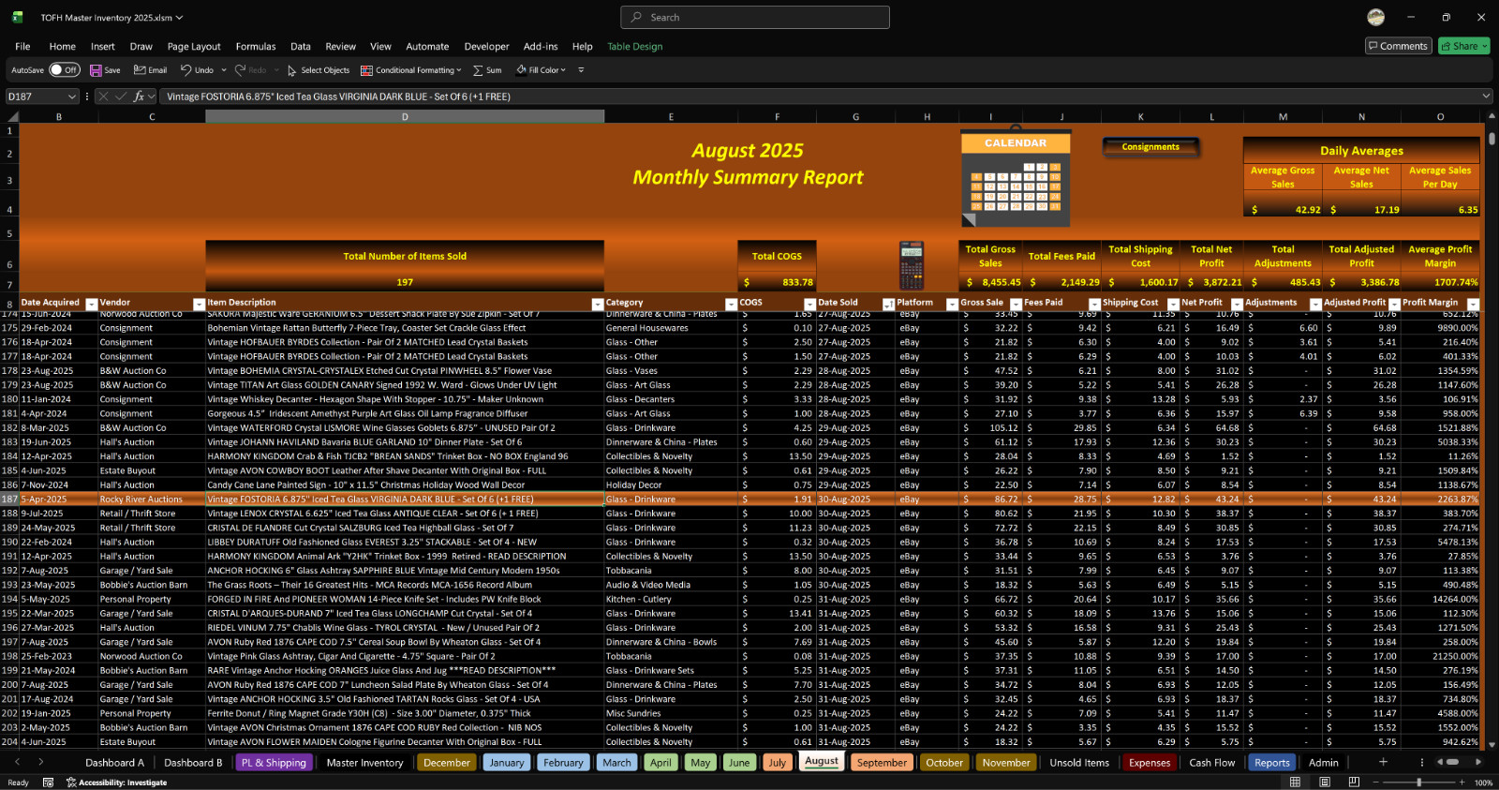Select cell Rocky River Auctions
Viewport: 1499px width, 790px height.
point(151,499)
